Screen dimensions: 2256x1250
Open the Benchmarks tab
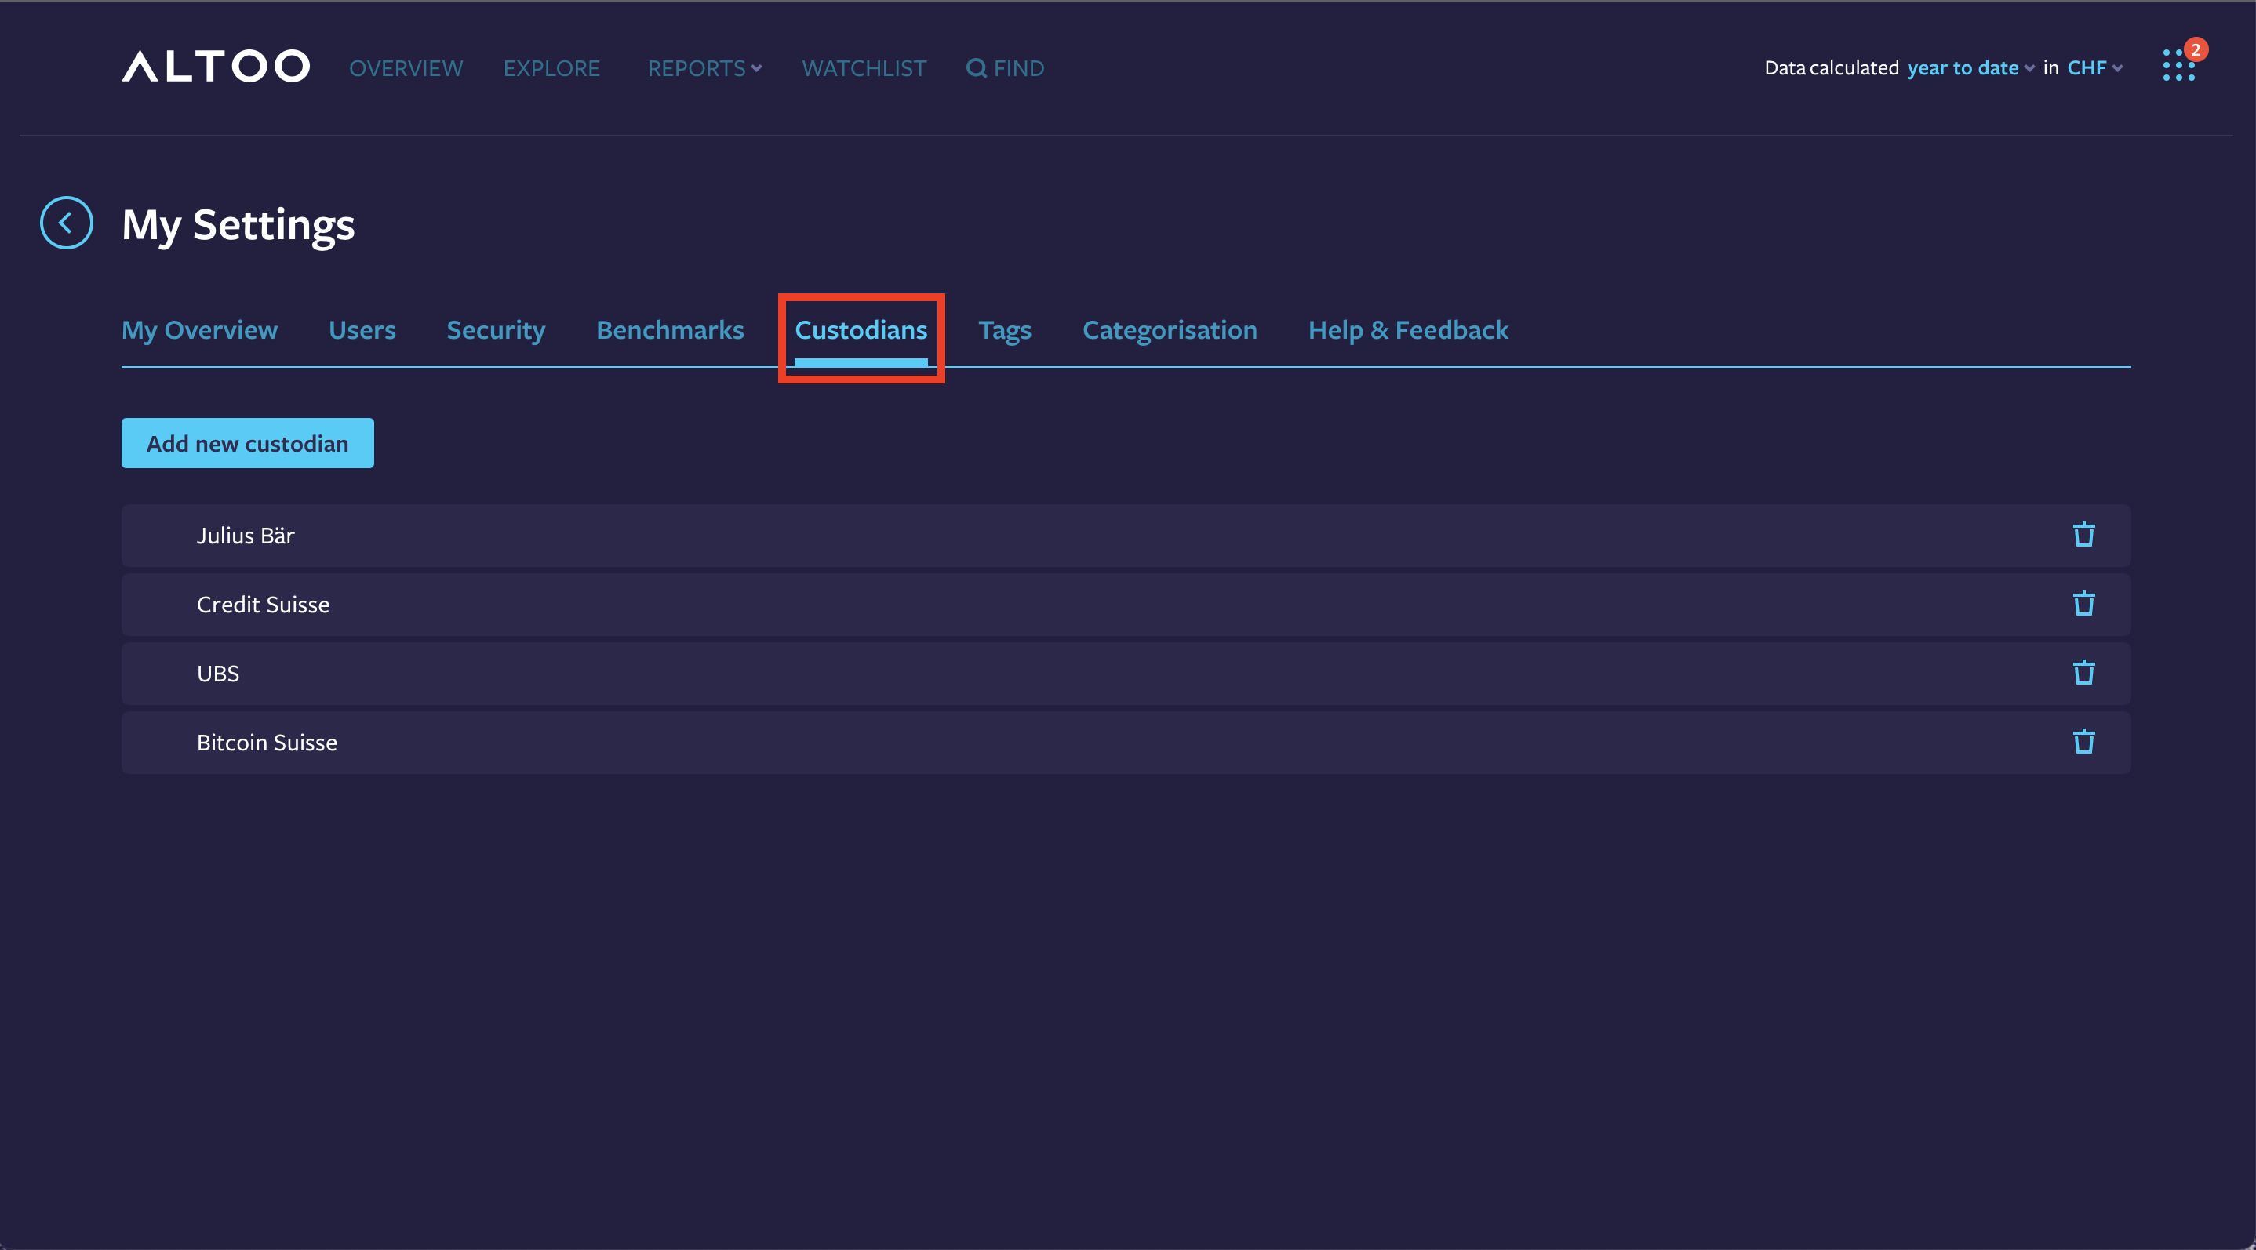670,330
